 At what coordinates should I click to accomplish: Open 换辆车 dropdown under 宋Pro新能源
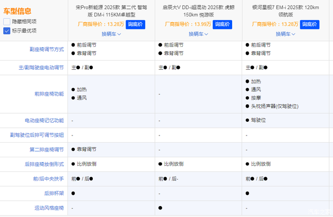coord(111,34)
